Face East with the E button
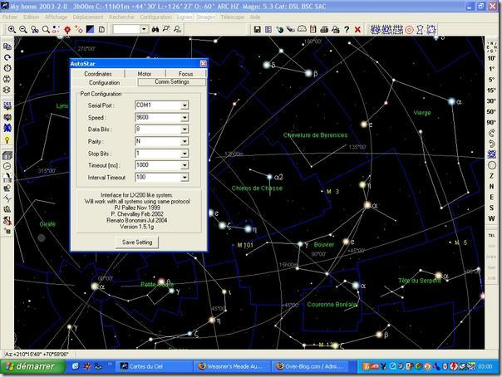502x377 pixels. [x=491, y=198]
